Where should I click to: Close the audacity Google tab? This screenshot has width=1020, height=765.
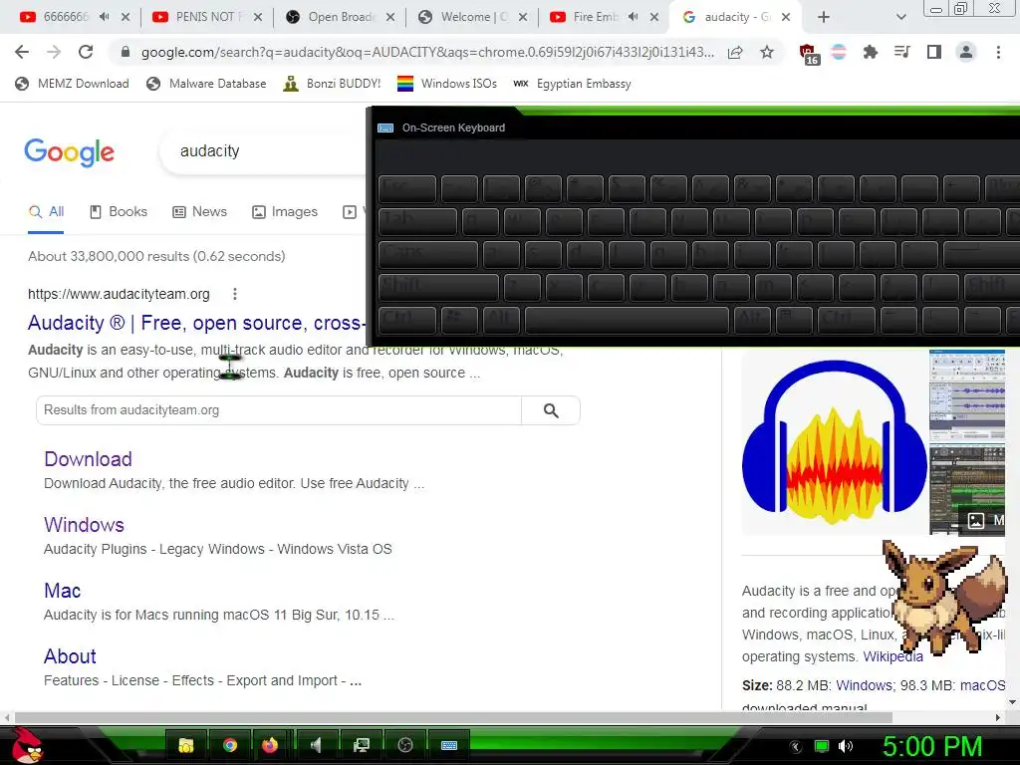[x=786, y=17]
